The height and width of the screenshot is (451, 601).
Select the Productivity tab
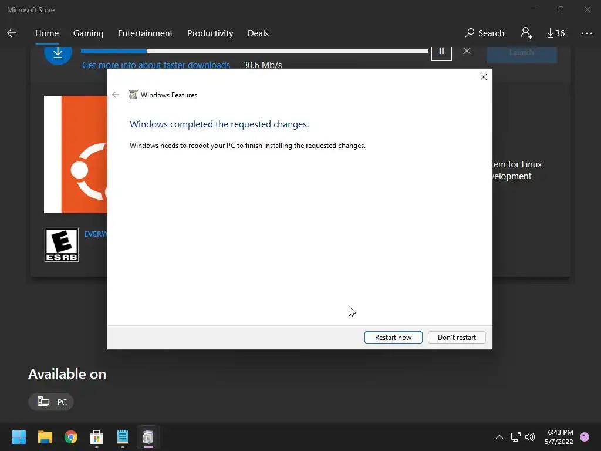pyautogui.click(x=210, y=33)
